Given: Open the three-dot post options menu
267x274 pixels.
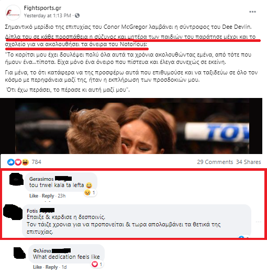Looking at the screenshot, I should coord(252,12).
